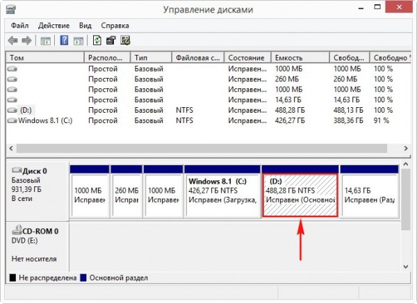Click the NTFS cell in the D: row
Image resolution: width=417 pixels, height=304 pixels.
click(x=184, y=110)
